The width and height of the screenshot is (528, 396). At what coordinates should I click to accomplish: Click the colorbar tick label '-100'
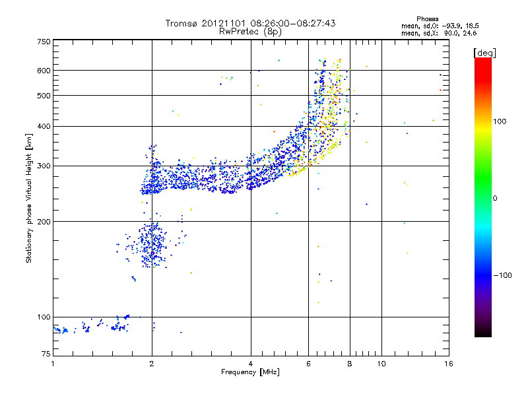(502, 275)
